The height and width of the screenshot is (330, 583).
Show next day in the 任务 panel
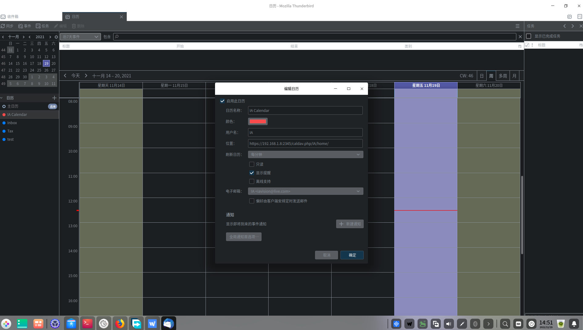point(573,26)
